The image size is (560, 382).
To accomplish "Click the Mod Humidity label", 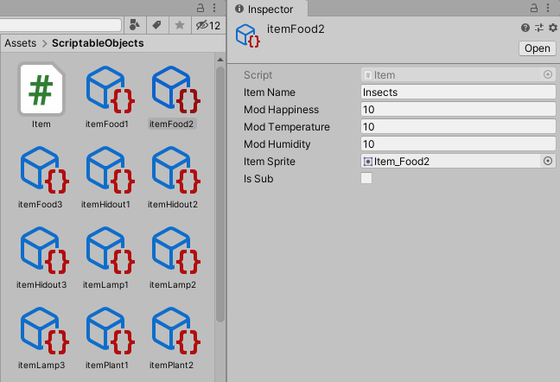I will [277, 144].
